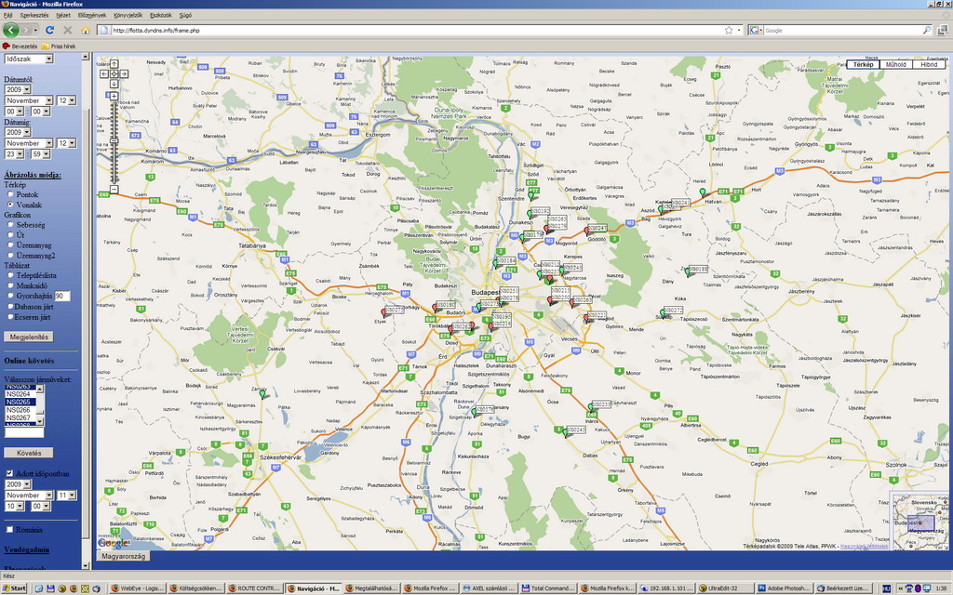Pan the map up with arrow button
Viewport: 953px width, 595px height.
point(114,63)
